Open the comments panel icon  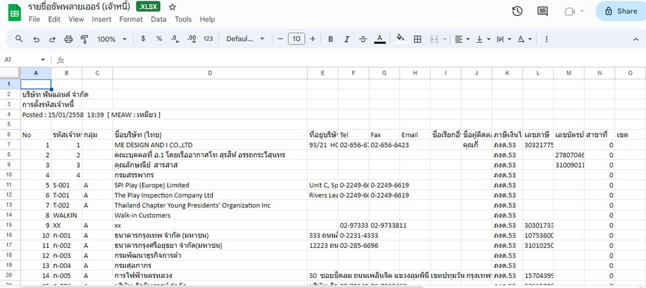click(x=542, y=11)
